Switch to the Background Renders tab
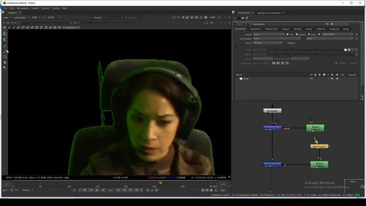 tap(269, 13)
